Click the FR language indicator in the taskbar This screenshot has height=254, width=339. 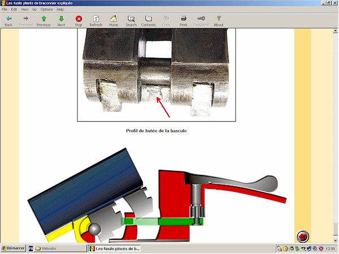(x=31, y=249)
